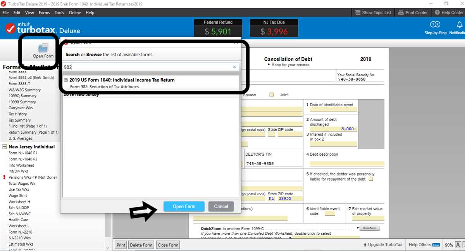Click Upgrade TurboTax at the bottom

pyautogui.click(x=382, y=245)
